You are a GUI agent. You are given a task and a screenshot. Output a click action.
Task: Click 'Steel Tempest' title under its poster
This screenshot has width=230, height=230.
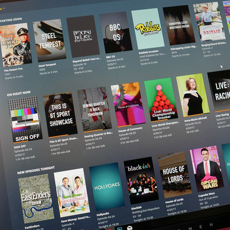[x=47, y=66]
